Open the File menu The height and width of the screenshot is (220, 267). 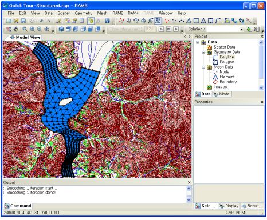11,13
